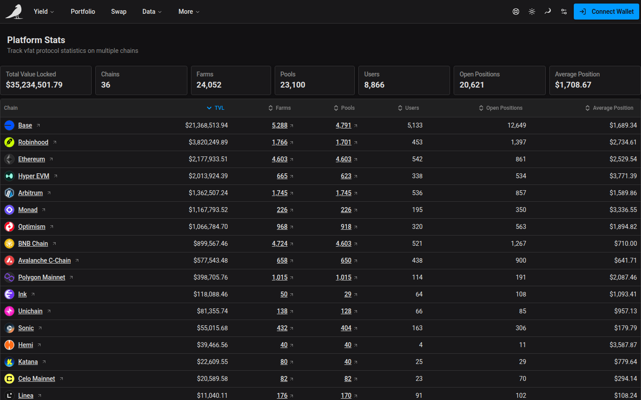Open the settings sliders icon
641x400 pixels.
pos(564,12)
